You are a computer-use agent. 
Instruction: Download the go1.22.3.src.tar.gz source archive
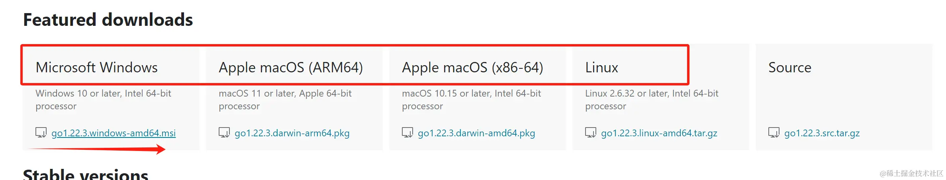pyautogui.click(x=822, y=133)
